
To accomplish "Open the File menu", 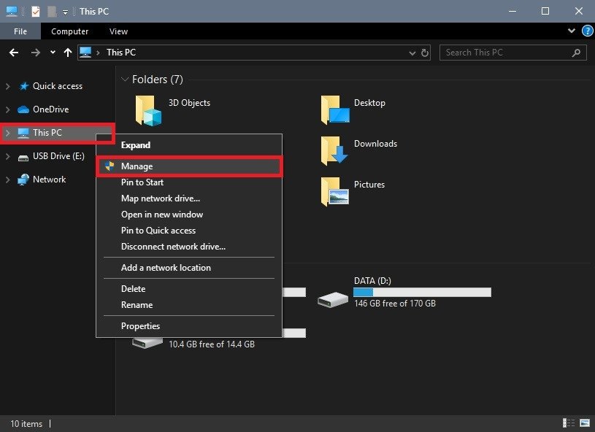I will [x=20, y=31].
